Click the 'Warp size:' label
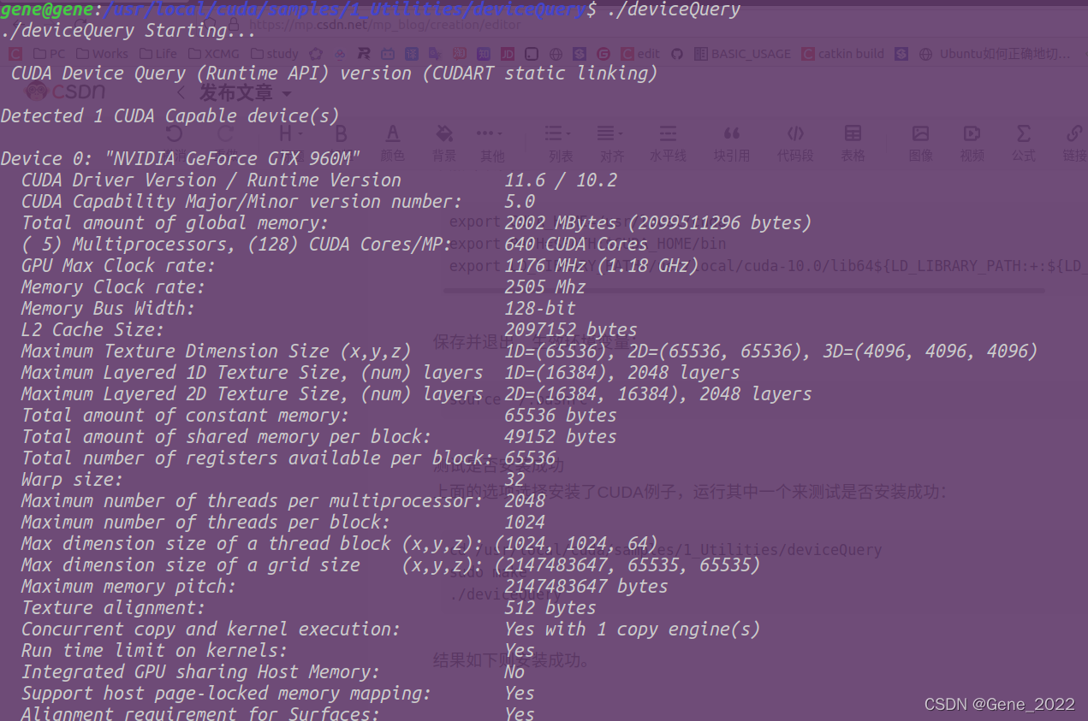This screenshot has height=721, width=1088. pyautogui.click(x=72, y=479)
